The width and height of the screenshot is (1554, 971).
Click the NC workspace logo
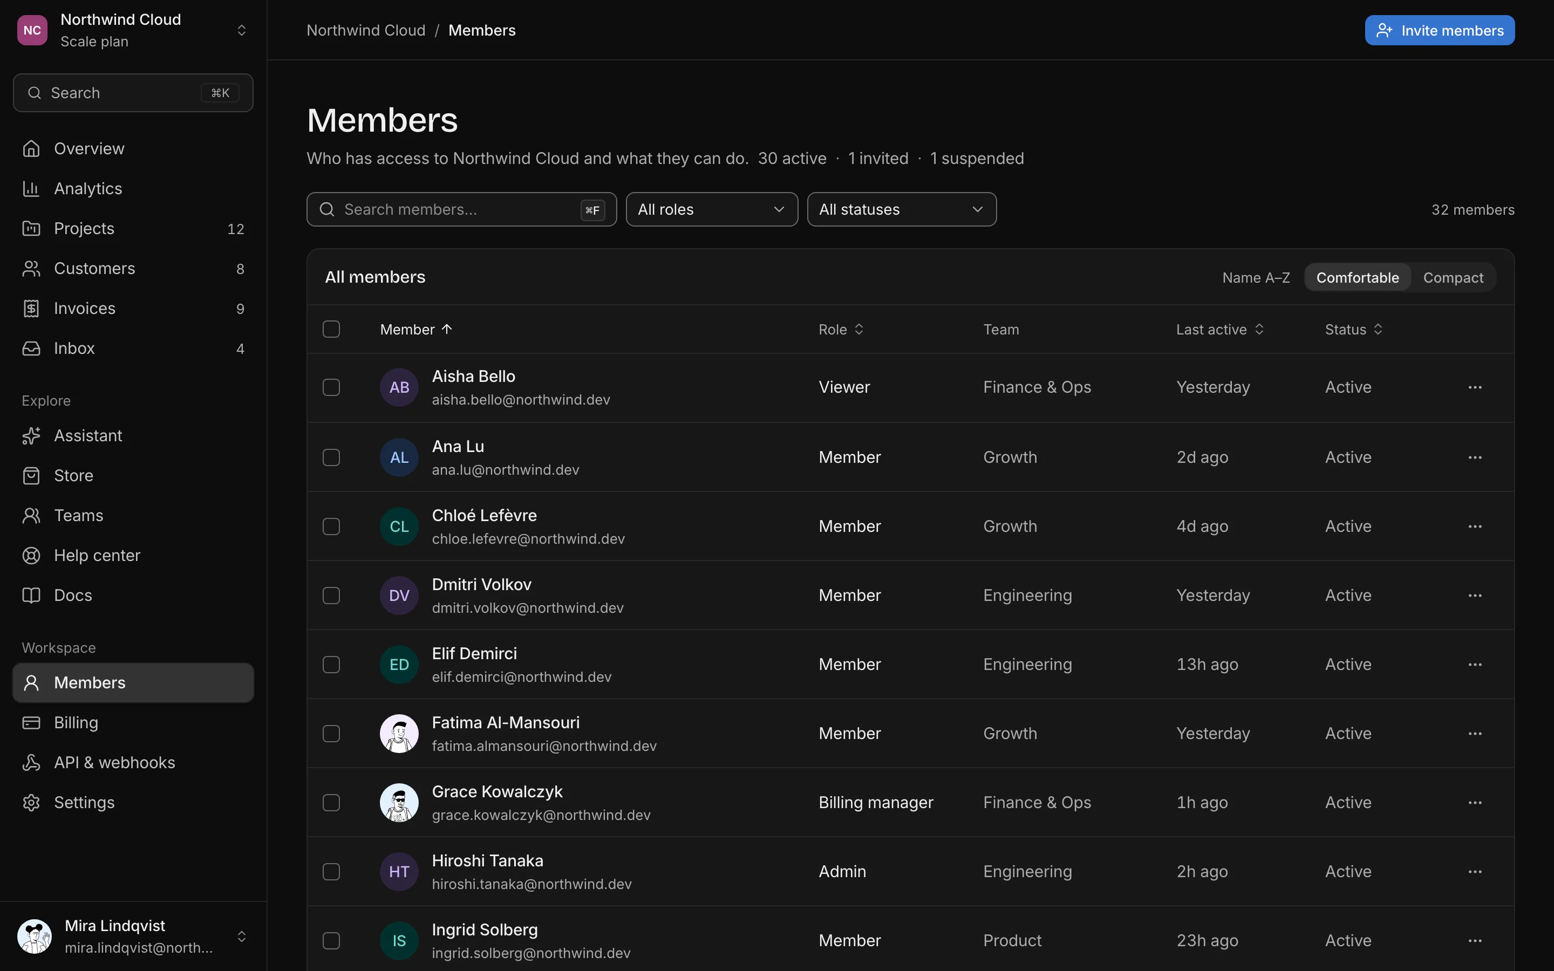pos(32,30)
